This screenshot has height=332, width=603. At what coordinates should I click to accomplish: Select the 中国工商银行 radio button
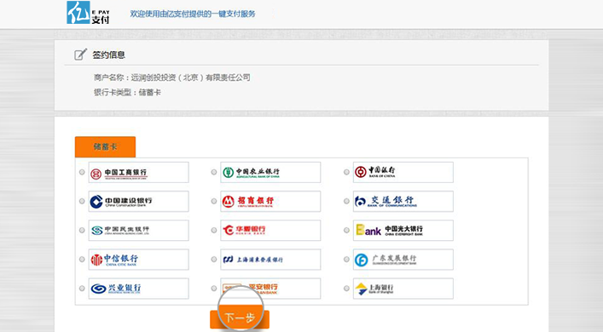click(82, 172)
